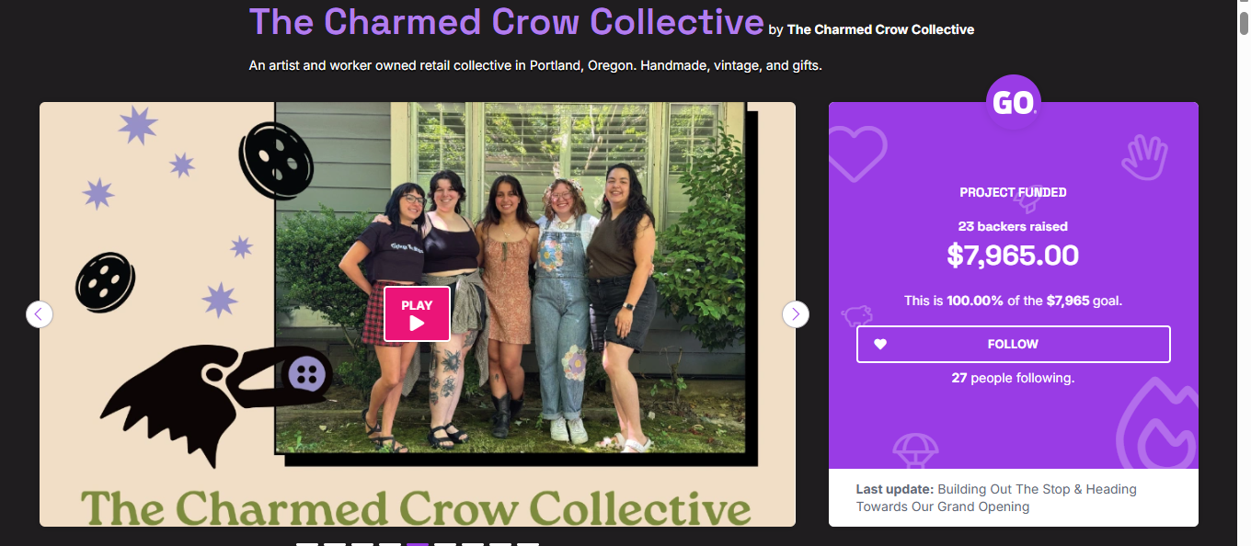Click the heart icon in Follow button
1251x546 pixels.
880,345
